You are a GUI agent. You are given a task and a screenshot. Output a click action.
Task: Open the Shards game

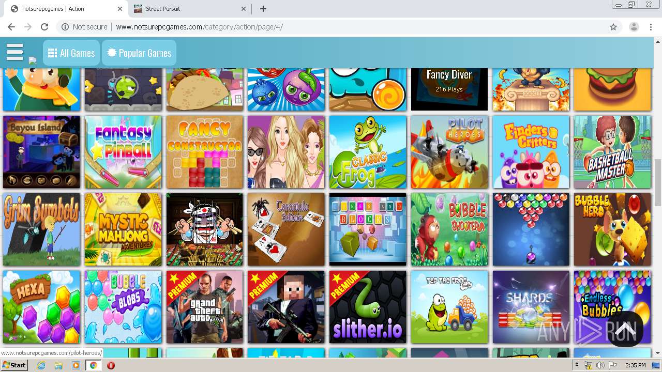[x=531, y=307]
